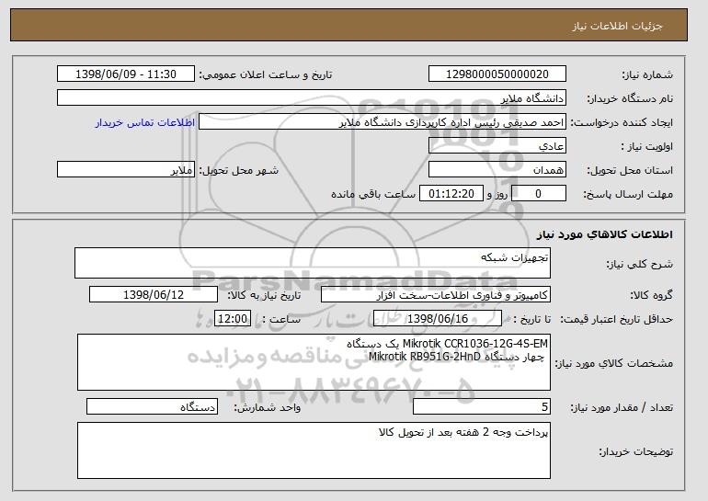Select the goods group field کامپیوتر و فناوری اطلاعات
Image resolution: width=708 pixels, height=501 pixels.
436,295
